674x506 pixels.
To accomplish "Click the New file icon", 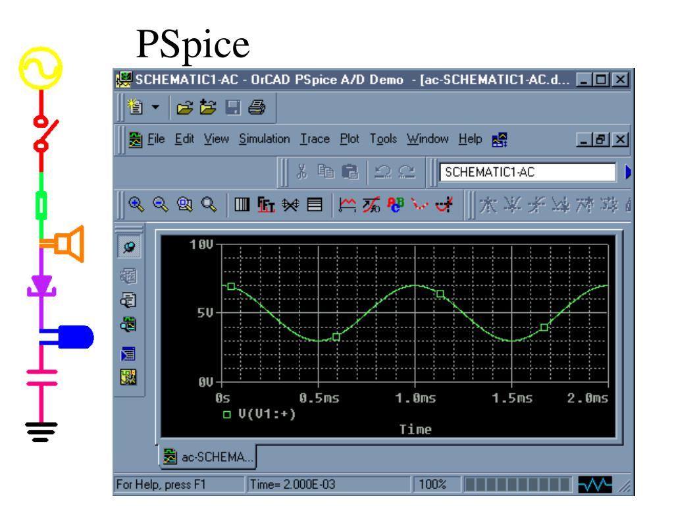I will [136, 107].
